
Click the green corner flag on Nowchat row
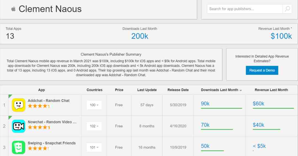pyautogui.click(x=10, y=117)
